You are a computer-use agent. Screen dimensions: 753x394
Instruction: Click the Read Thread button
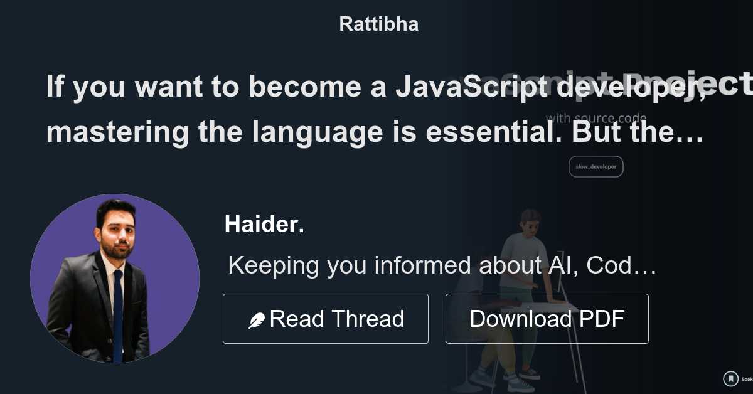pyautogui.click(x=325, y=319)
